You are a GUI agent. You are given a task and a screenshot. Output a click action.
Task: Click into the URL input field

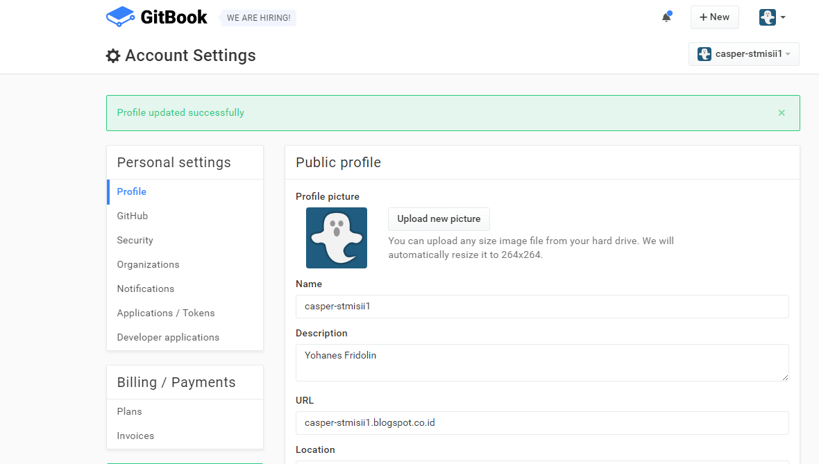point(542,423)
